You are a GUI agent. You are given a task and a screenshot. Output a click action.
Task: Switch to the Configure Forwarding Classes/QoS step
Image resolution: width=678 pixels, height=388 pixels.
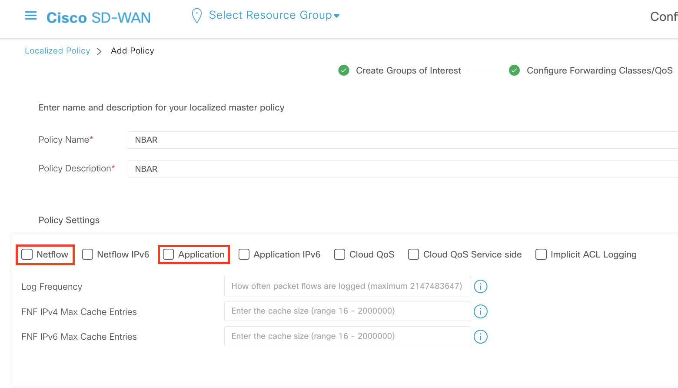coord(599,70)
